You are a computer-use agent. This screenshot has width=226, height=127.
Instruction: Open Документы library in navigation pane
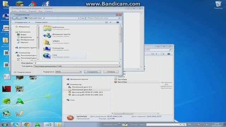pos(26,37)
